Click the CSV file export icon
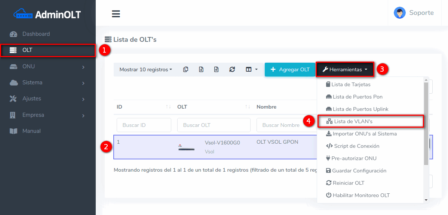 coord(216,69)
